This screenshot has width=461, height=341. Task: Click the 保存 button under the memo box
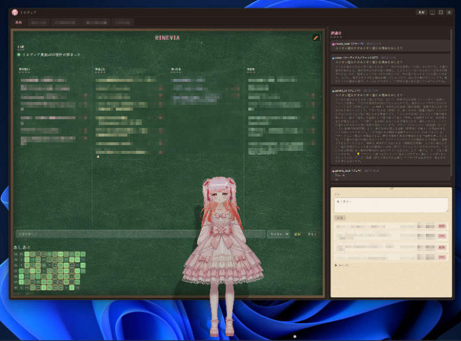tap(339, 218)
